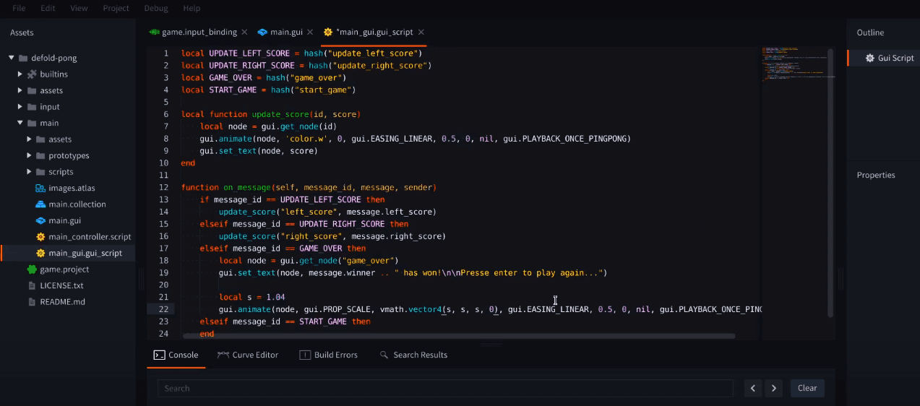Screen dimensions: 920x406
Task: Close the main.gui tab
Action: pyautogui.click(x=310, y=32)
